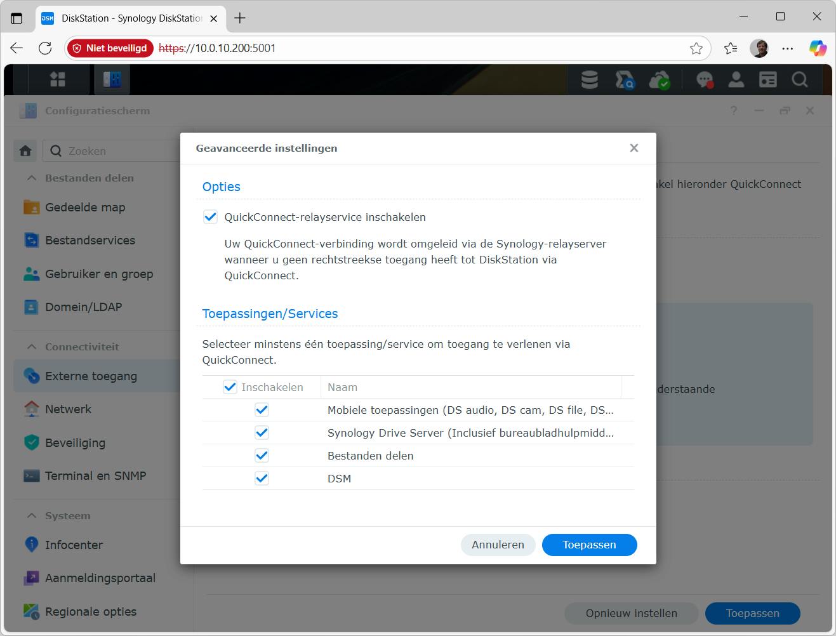Open the widgets panel icon
The image size is (836, 636).
pyautogui.click(x=768, y=79)
